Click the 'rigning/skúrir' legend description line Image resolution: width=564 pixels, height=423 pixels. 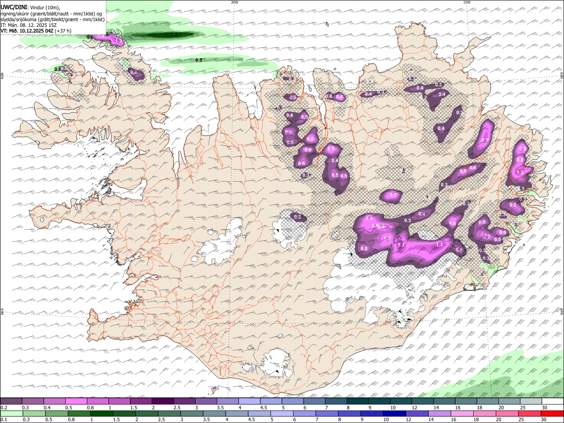click(x=51, y=14)
